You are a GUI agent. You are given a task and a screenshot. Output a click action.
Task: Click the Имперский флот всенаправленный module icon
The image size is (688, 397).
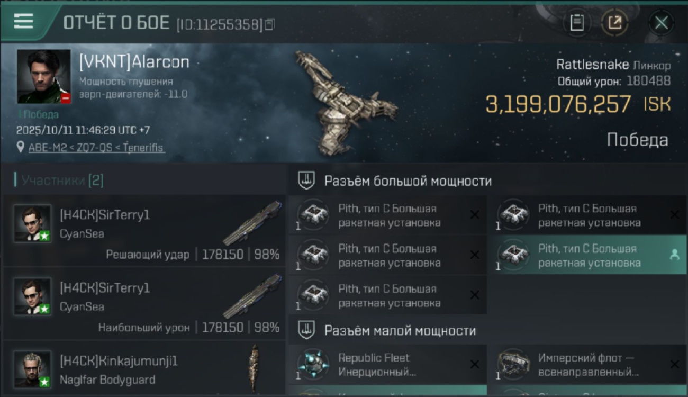click(513, 364)
